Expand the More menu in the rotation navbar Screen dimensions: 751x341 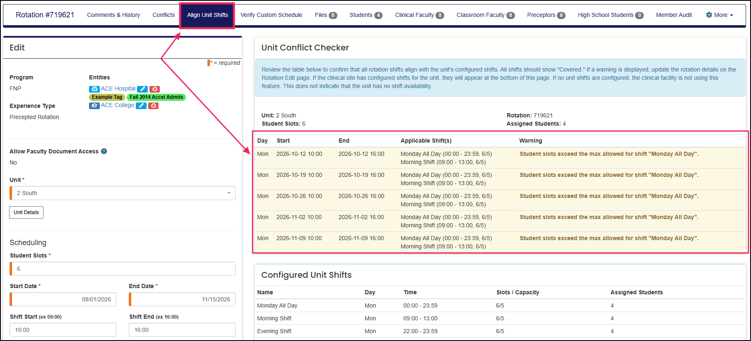tap(720, 15)
